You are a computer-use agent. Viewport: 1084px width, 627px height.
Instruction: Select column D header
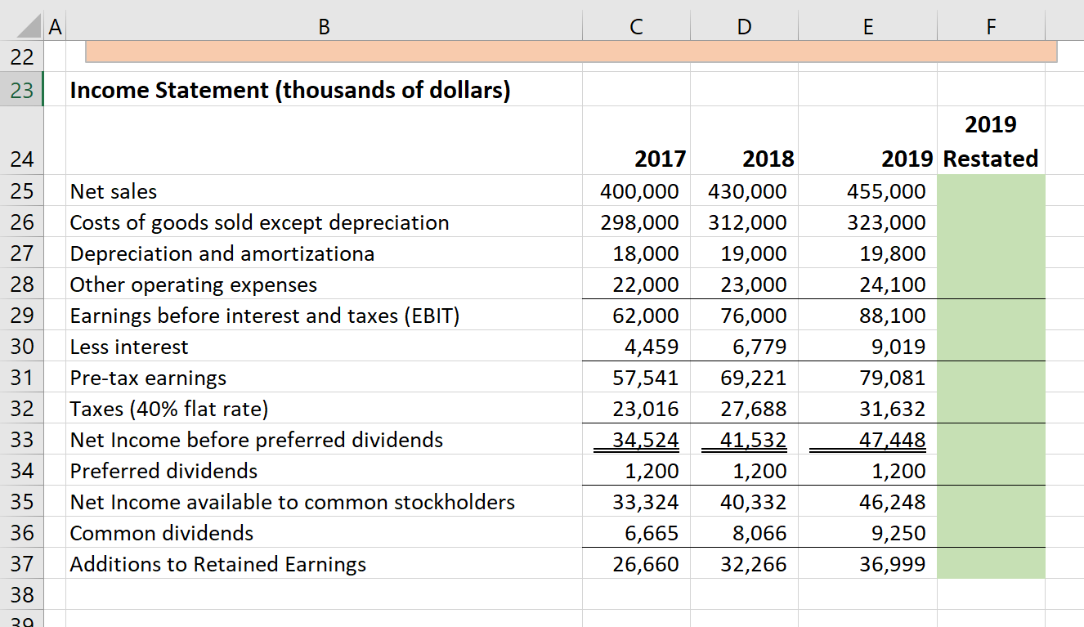coord(744,26)
